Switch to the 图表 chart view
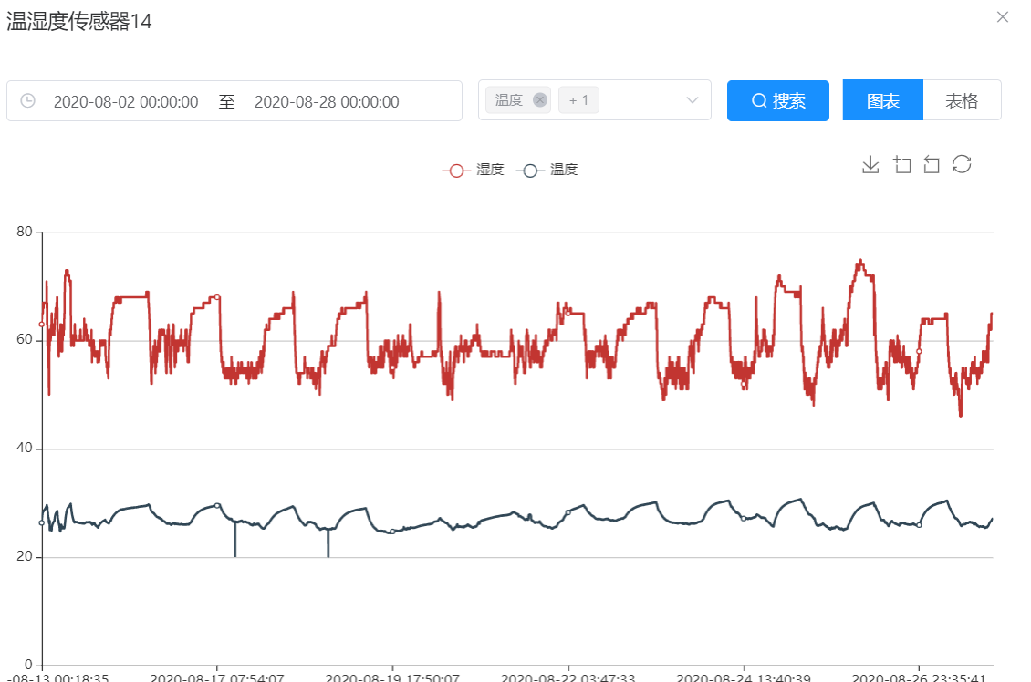Image resolution: width=1031 pixels, height=682 pixels. coord(882,100)
